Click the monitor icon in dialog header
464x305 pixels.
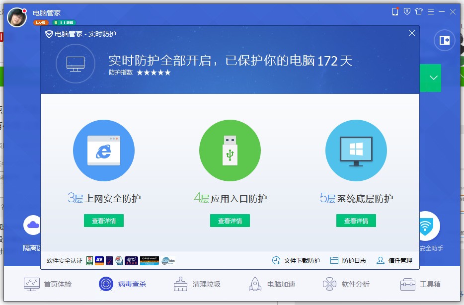coord(76,64)
